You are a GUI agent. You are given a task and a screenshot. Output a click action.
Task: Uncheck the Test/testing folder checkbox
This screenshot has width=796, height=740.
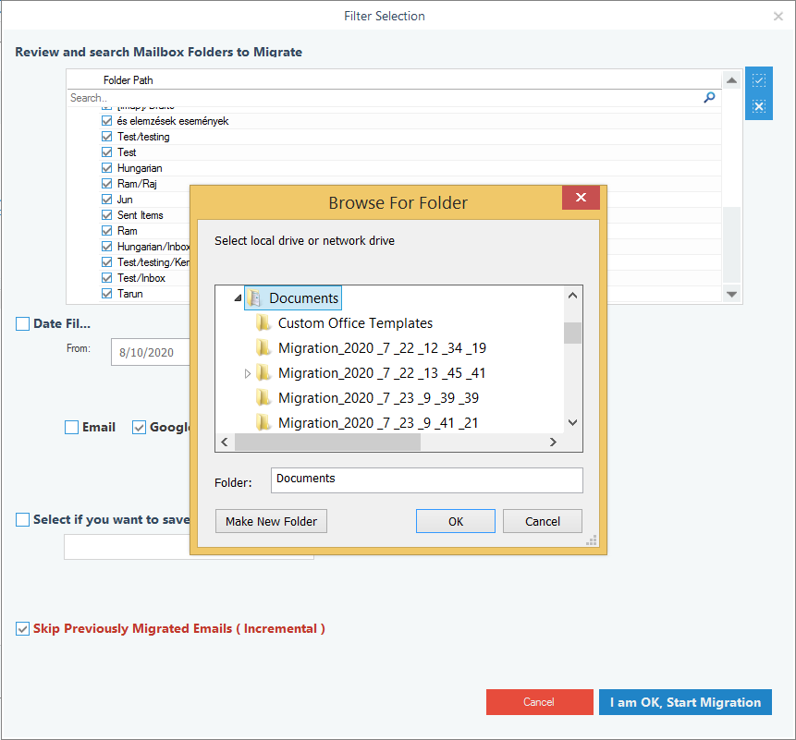(x=106, y=137)
